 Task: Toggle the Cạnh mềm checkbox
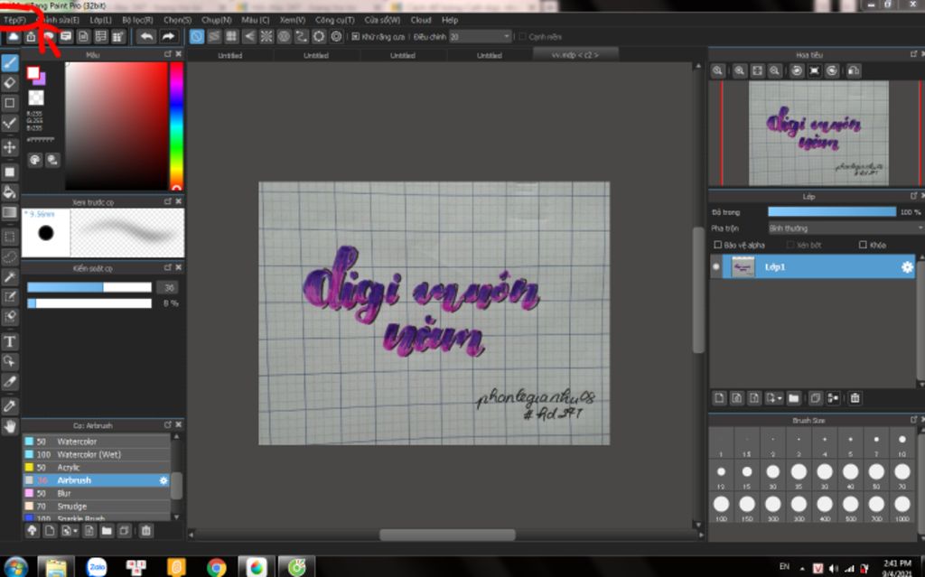point(521,37)
